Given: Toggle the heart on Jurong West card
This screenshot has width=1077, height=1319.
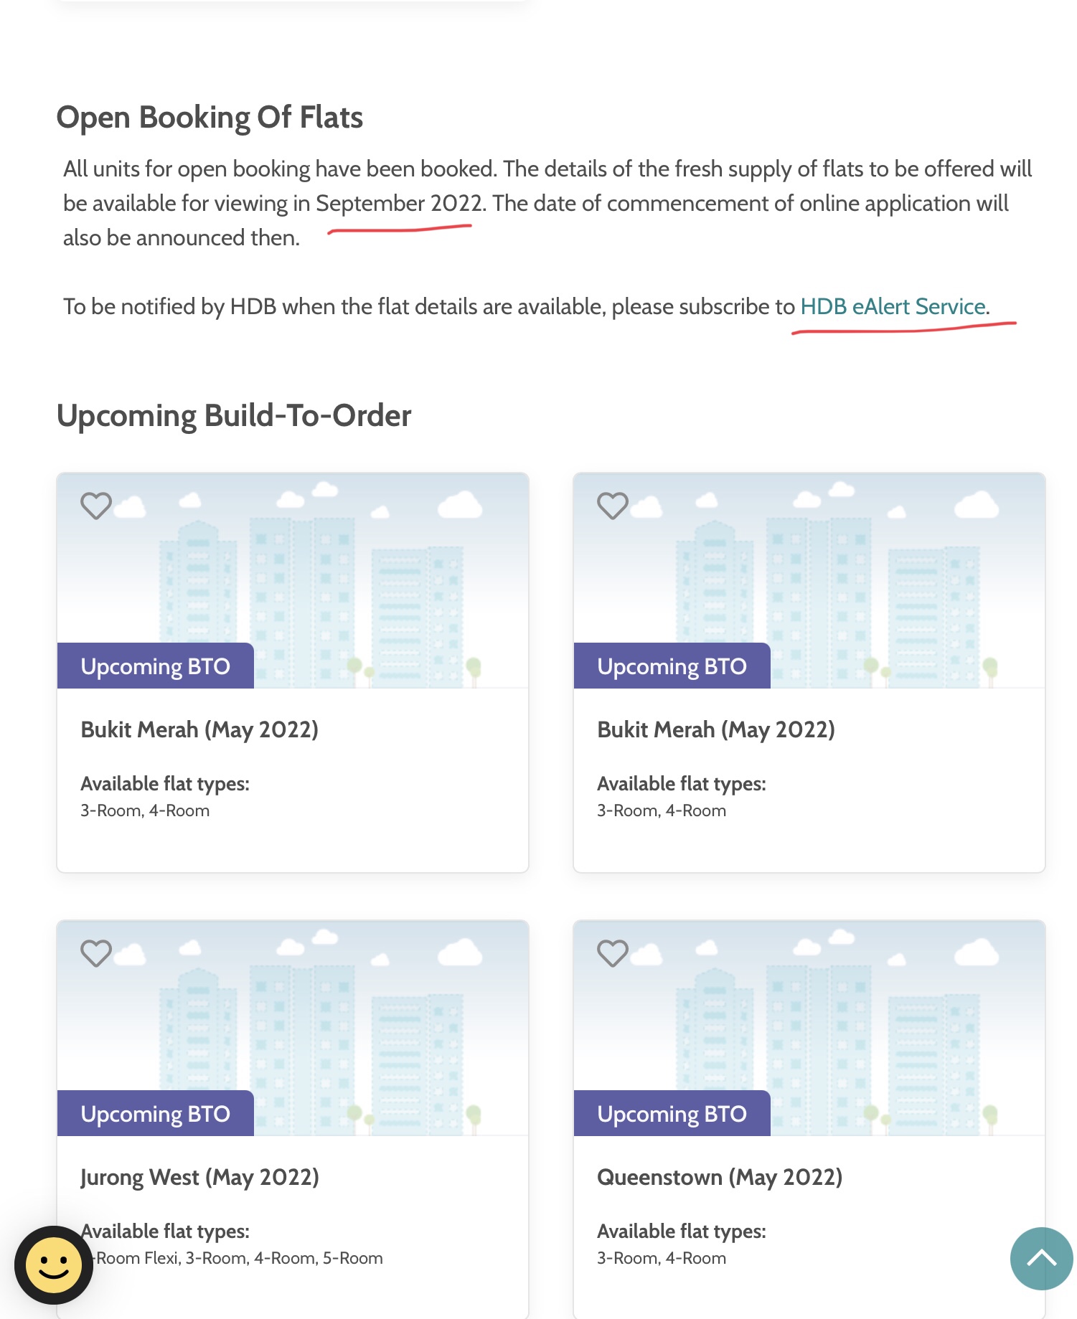Looking at the screenshot, I should (x=96, y=953).
